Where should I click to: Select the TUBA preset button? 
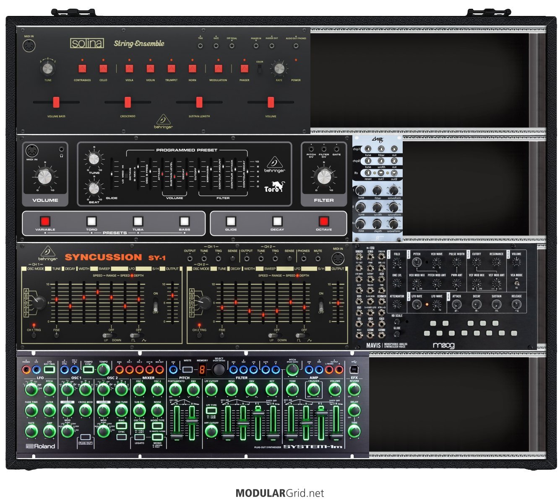coord(138,221)
